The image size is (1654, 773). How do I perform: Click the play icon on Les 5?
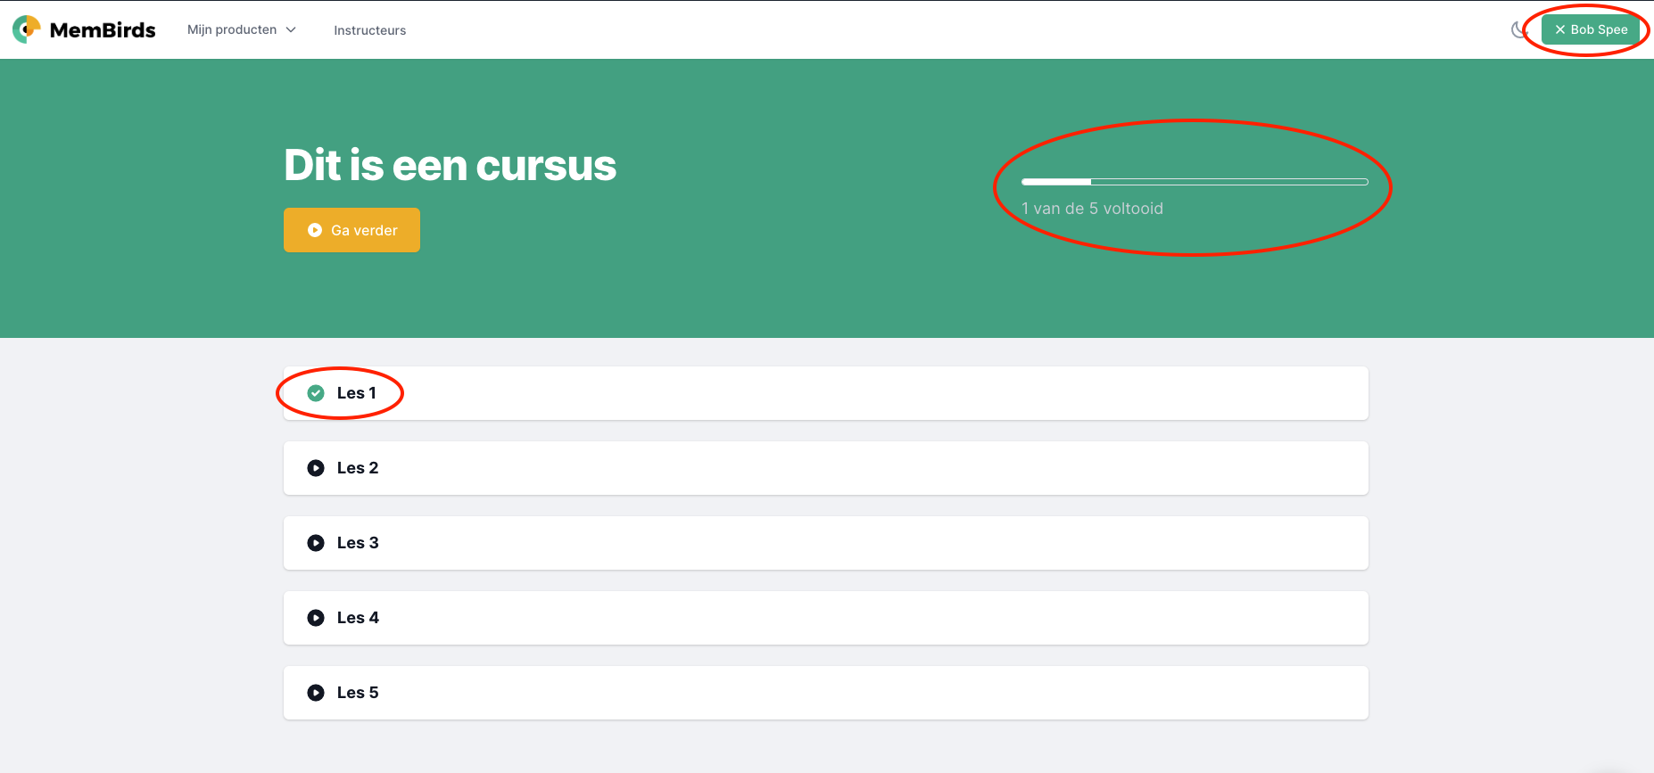pos(316,693)
